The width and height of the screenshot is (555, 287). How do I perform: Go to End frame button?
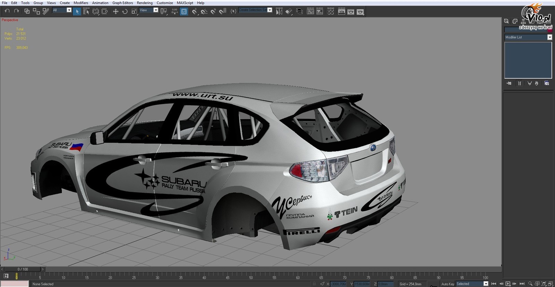pos(522,284)
